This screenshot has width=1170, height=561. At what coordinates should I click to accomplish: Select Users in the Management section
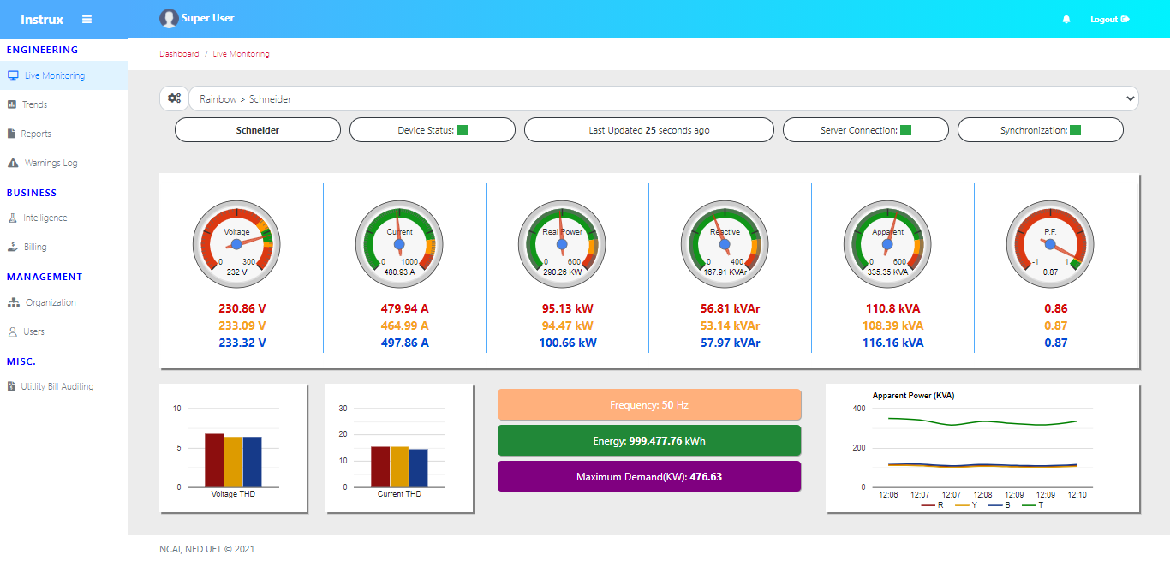tap(33, 331)
